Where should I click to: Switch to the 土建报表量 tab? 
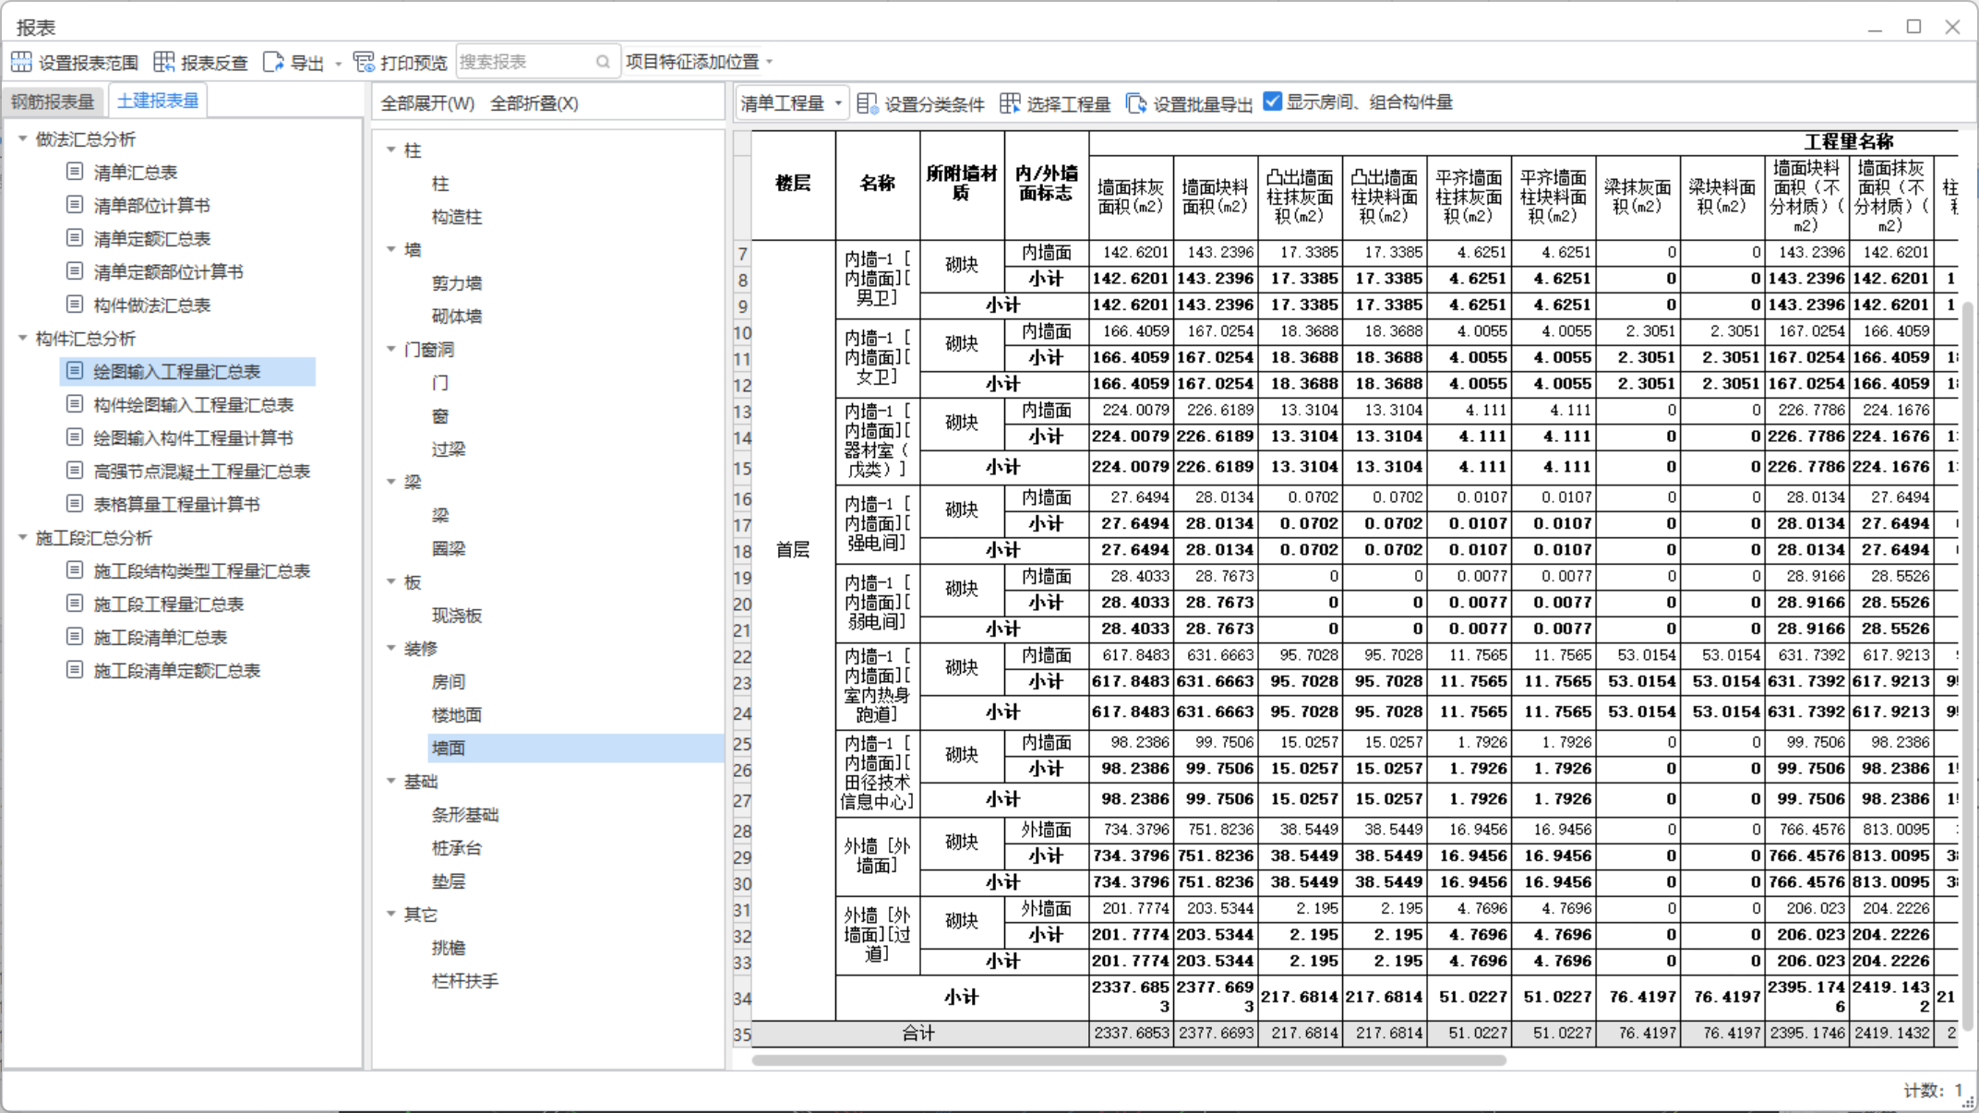click(x=158, y=101)
